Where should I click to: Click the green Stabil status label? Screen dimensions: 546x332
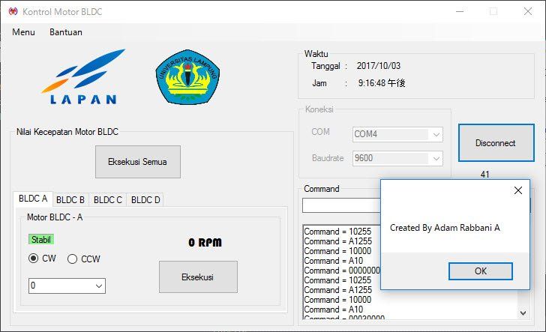[x=41, y=239]
